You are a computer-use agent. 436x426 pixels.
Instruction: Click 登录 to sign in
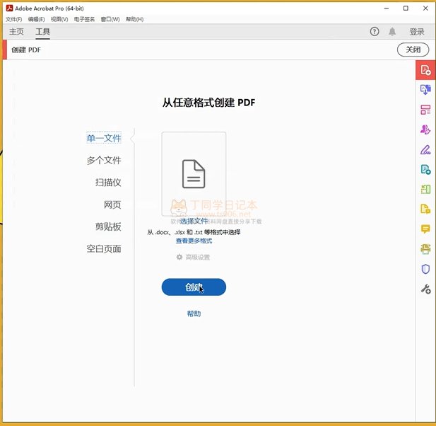[416, 32]
